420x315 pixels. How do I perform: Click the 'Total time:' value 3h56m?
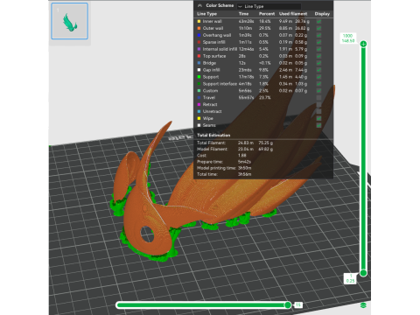(x=244, y=174)
